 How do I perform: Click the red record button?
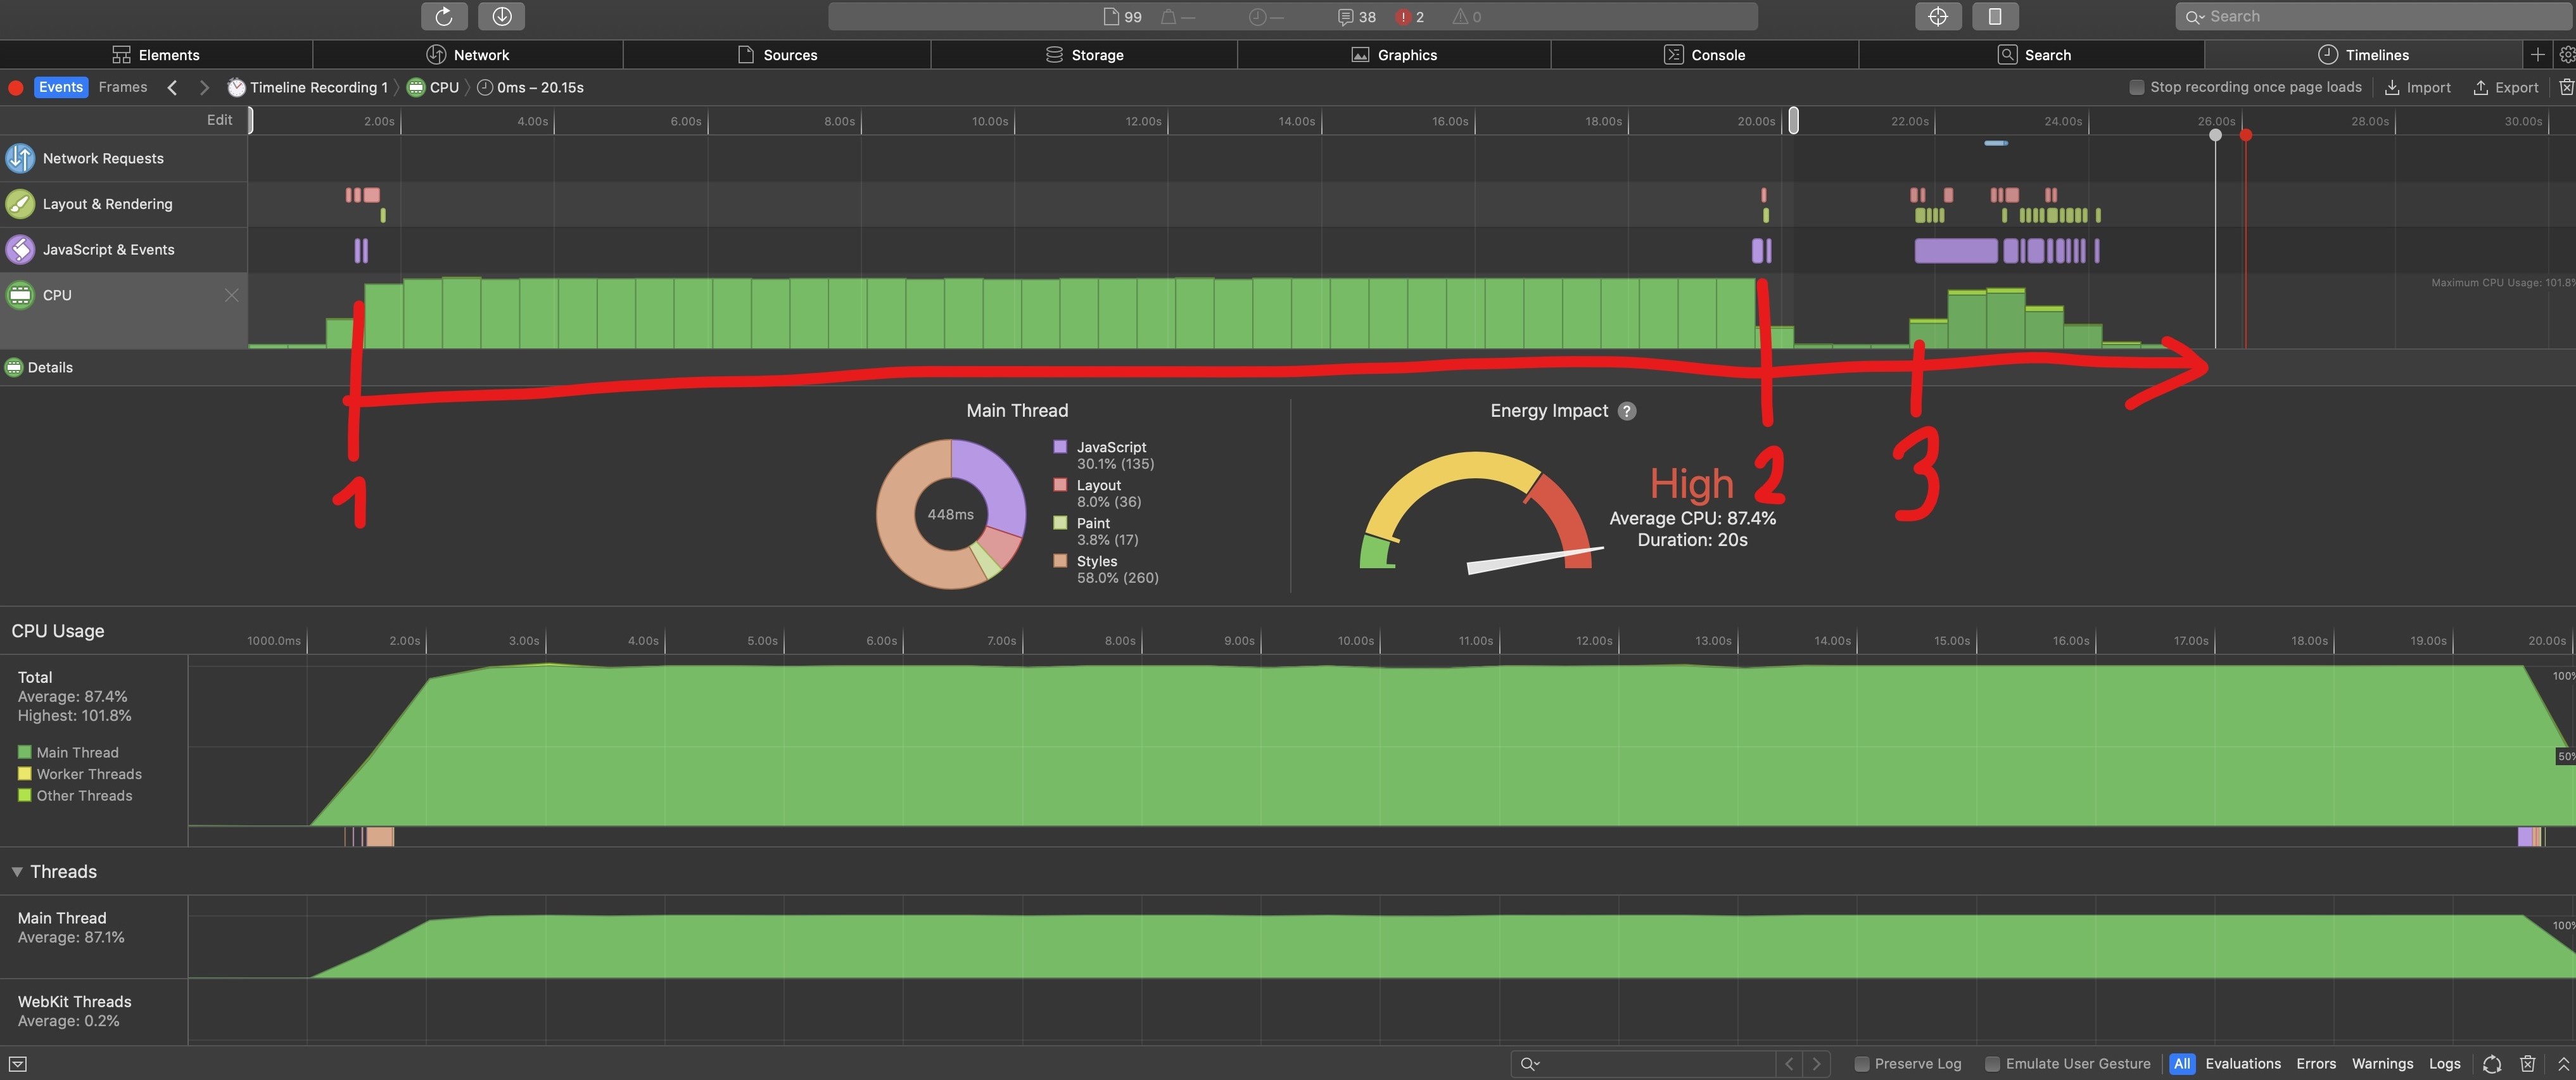coord(16,88)
